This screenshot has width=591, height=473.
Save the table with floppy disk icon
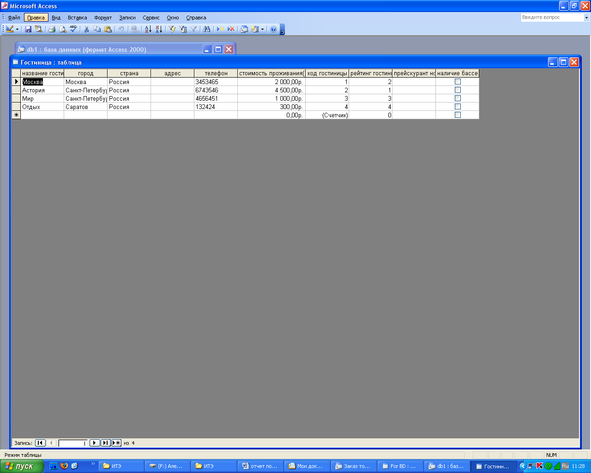tap(28, 29)
